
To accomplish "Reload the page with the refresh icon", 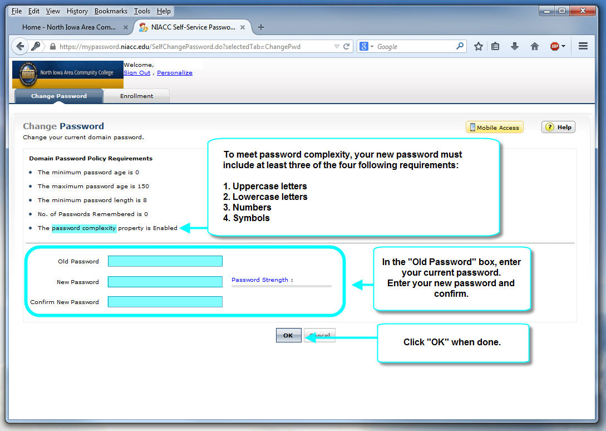I will pyautogui.click(x=345, y=46).
